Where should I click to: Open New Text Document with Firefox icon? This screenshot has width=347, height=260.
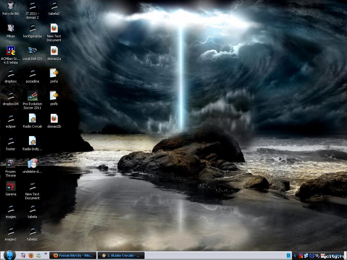54,33
